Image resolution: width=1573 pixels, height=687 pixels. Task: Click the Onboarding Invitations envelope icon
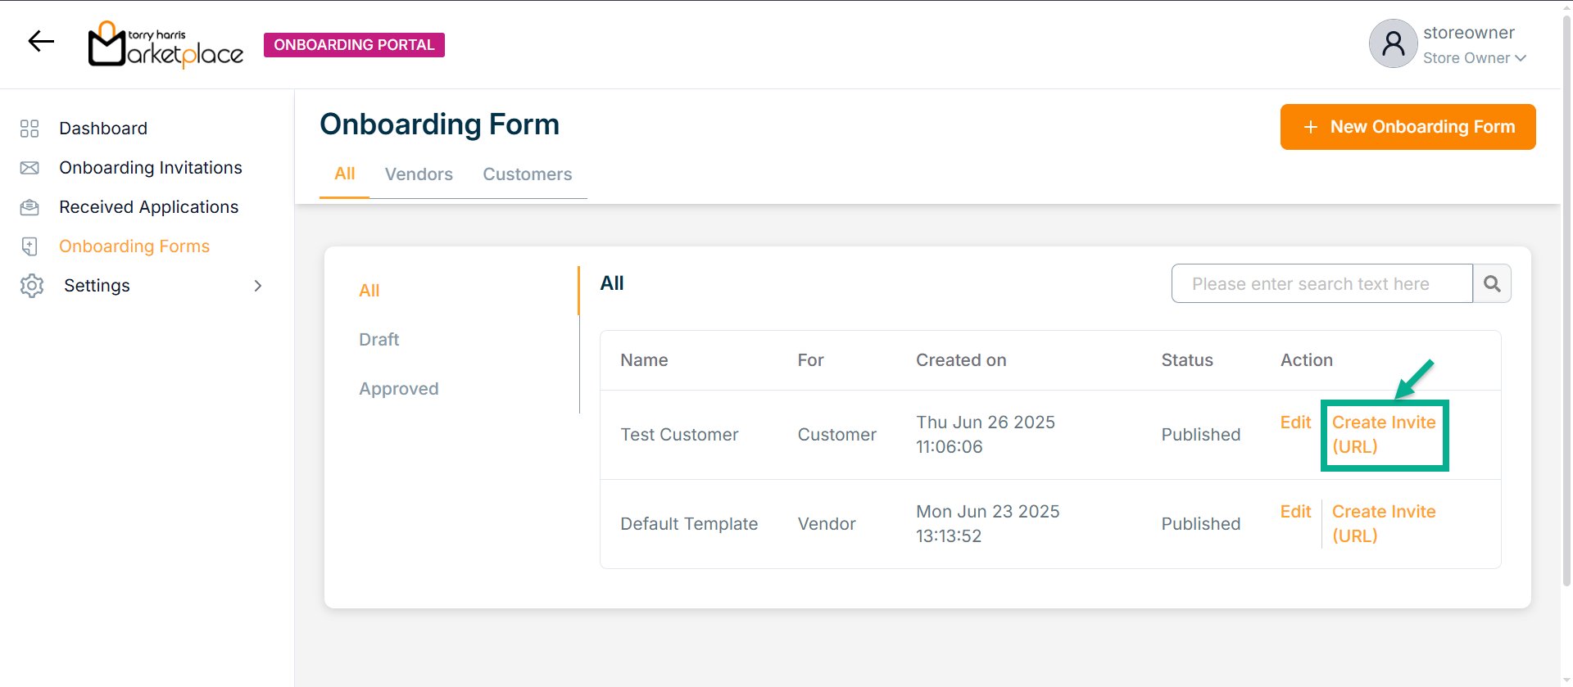click(29, 168)
